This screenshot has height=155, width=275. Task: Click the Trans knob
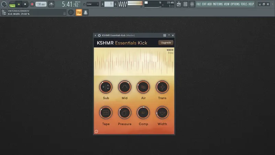(162, 87)
